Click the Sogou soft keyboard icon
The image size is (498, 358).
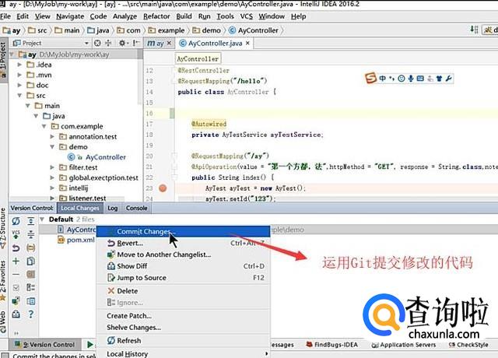(420, 78)
